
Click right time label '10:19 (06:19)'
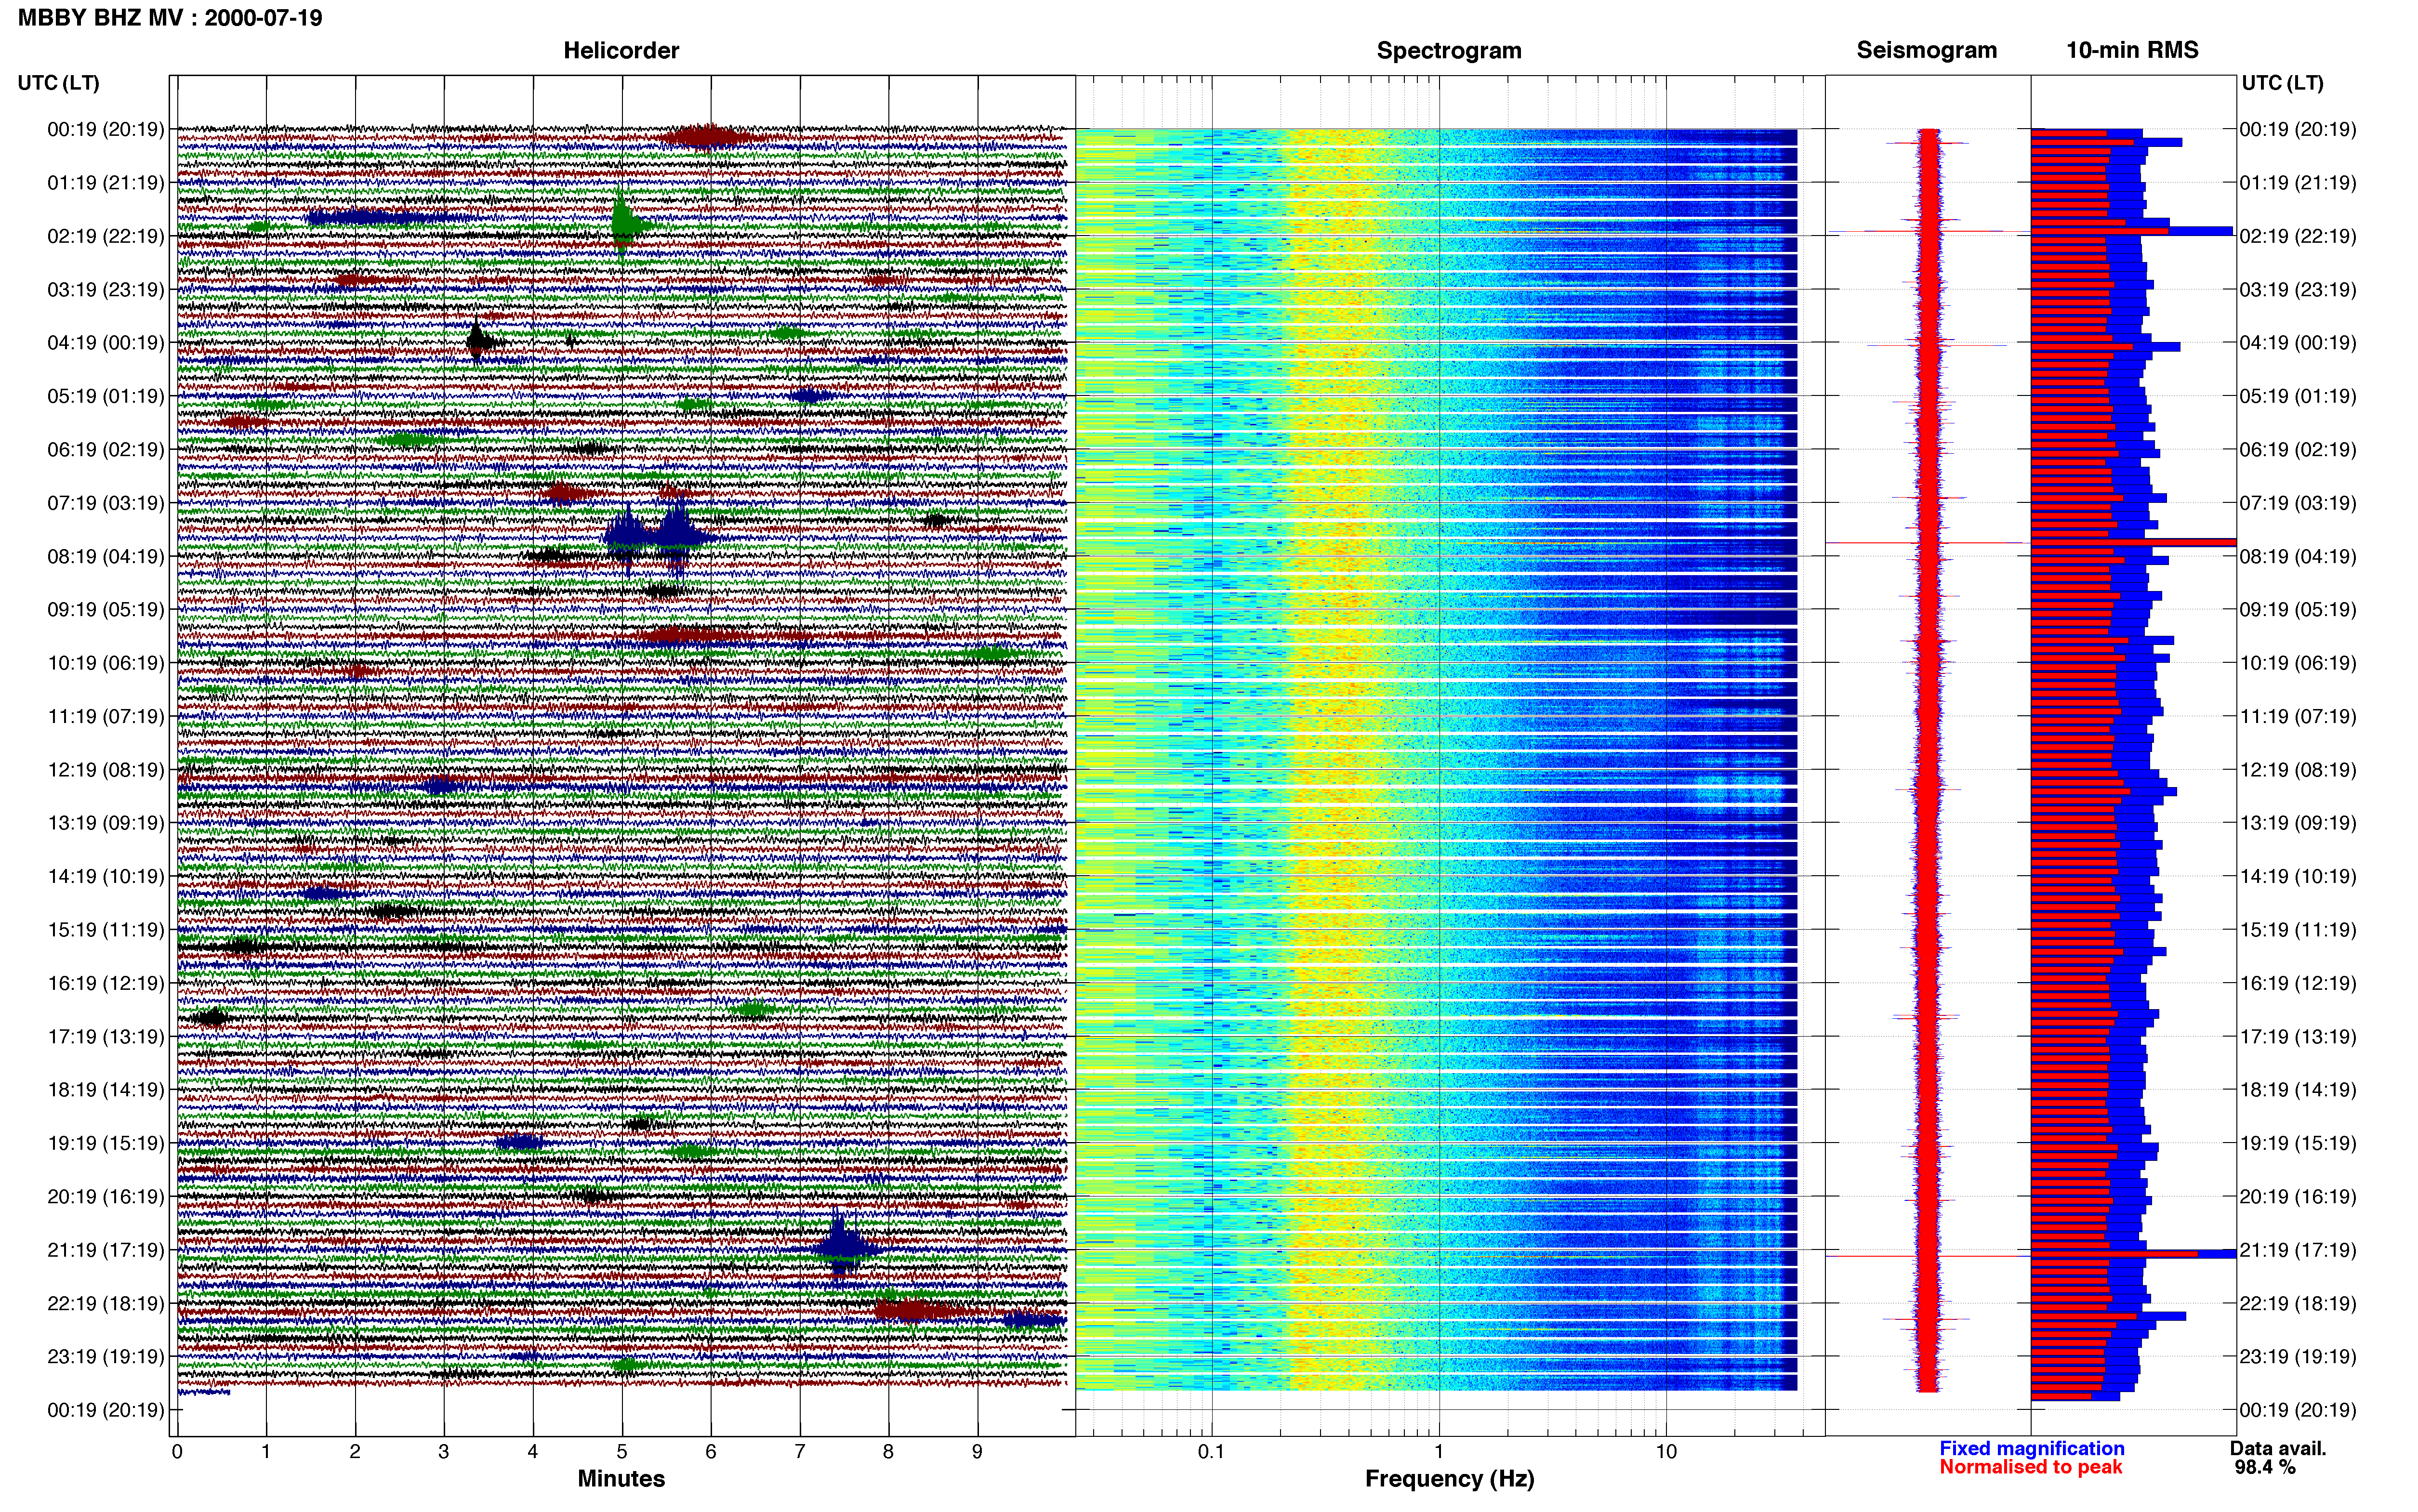pos(2298,663)
